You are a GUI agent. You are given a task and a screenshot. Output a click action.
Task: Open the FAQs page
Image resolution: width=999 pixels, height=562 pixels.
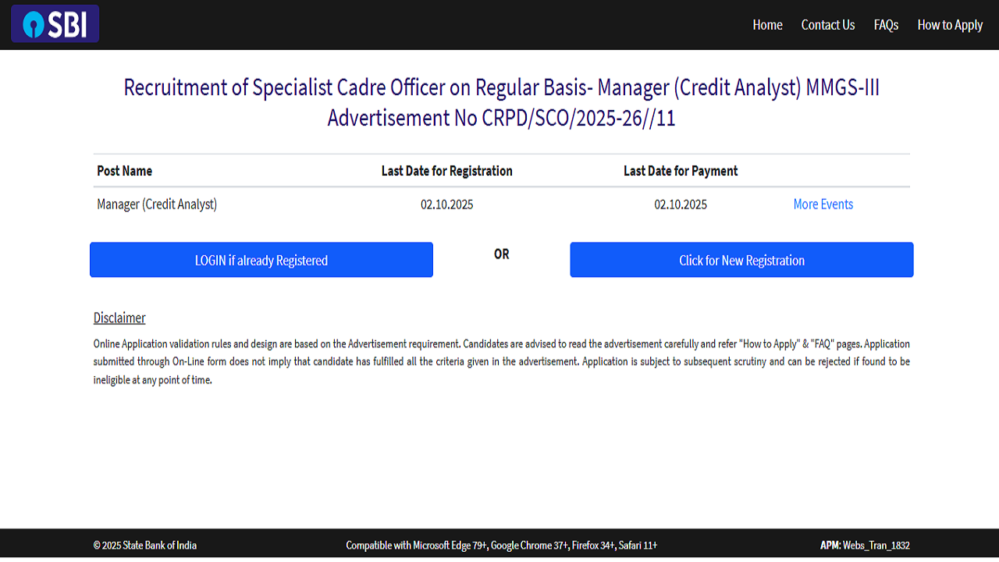[886, 25]
